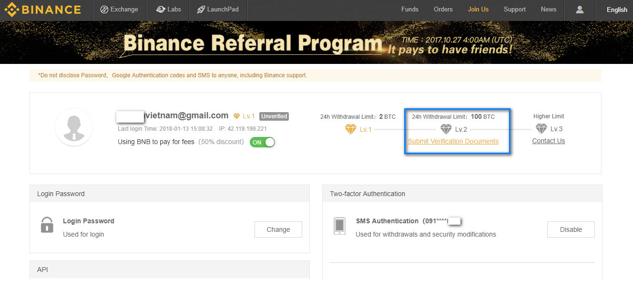The width and height of the screenshot is (633, 281).
Task: Click the Higher Limit label
Action: (549, 116)
